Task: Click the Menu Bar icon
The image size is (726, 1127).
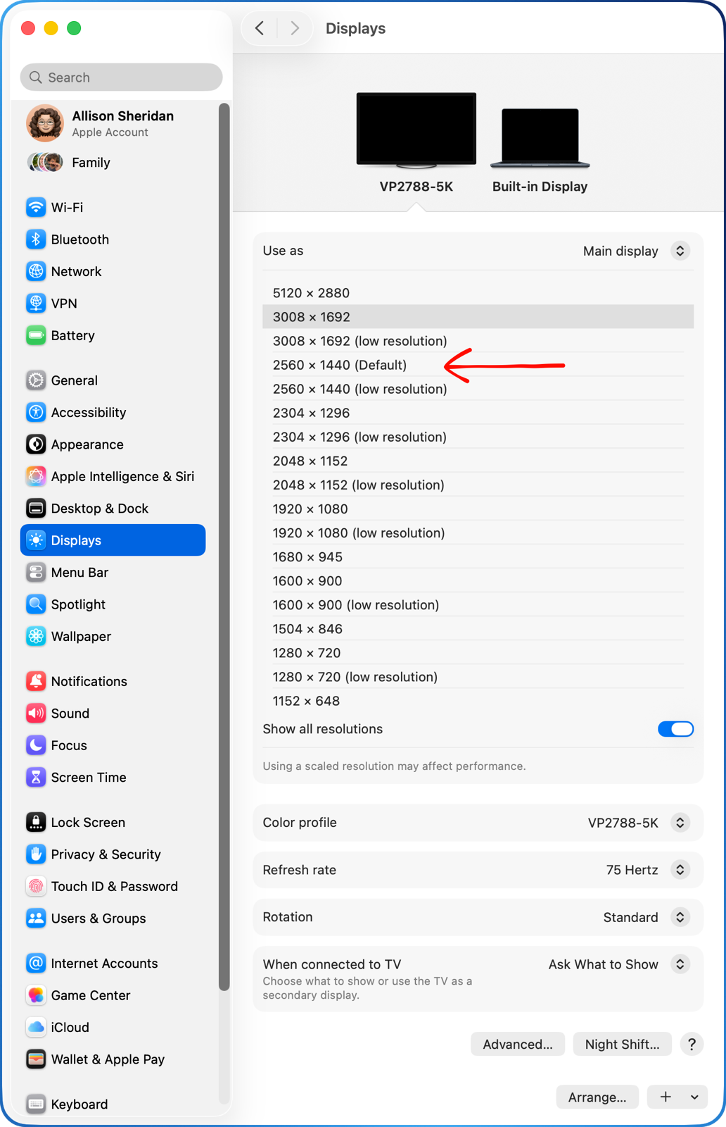Action: (36, 573)
